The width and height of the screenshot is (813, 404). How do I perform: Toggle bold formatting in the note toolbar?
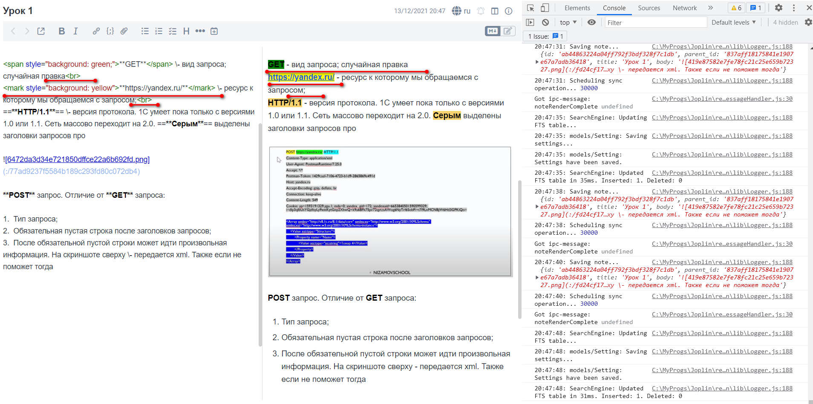click(61, 31)
